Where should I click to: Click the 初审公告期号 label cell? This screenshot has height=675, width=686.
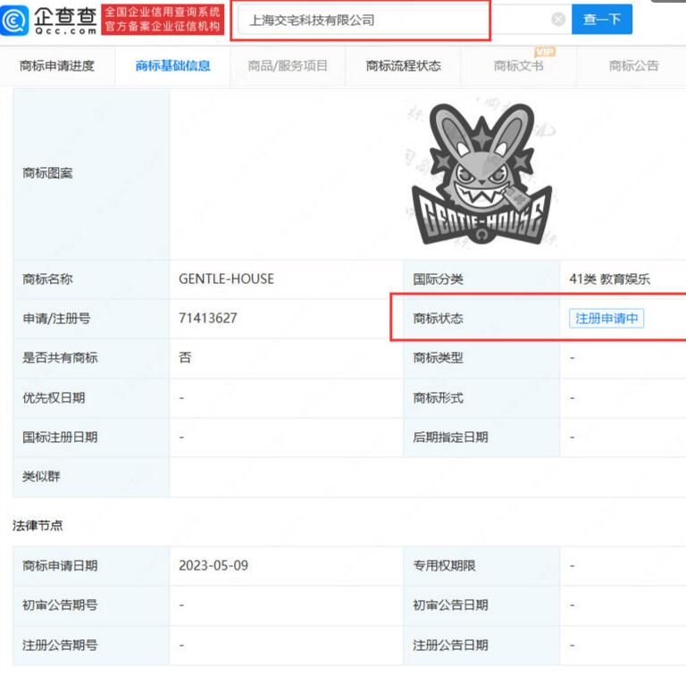tap(91, 605)
